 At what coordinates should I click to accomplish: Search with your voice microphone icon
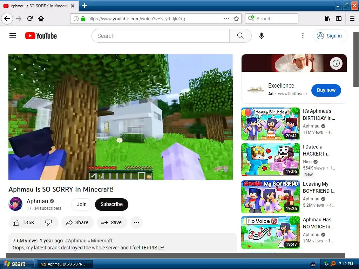click(262, 36)
